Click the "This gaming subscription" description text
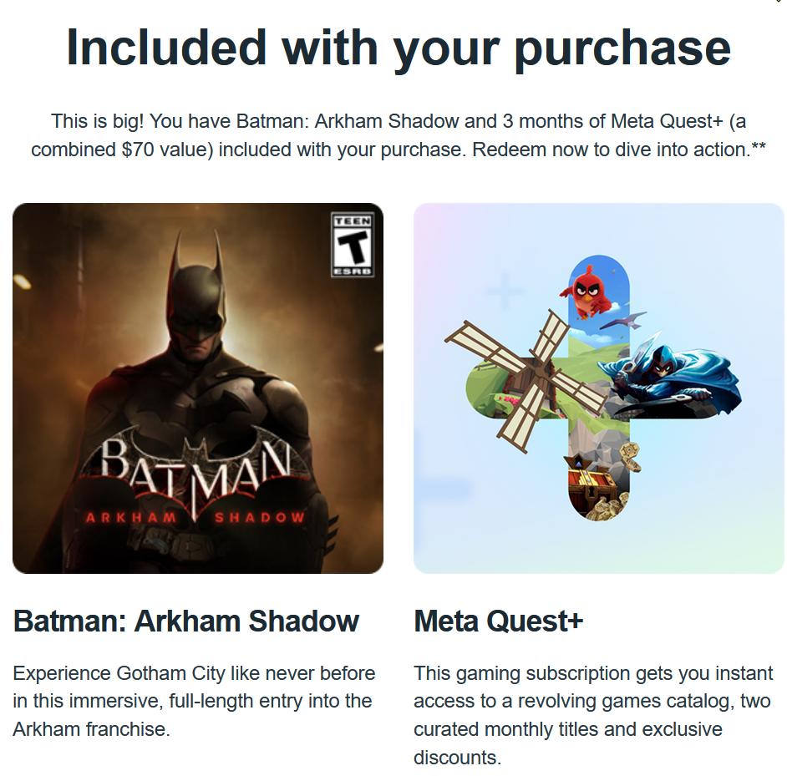The image size is (787, 776). tap(592, 715)
